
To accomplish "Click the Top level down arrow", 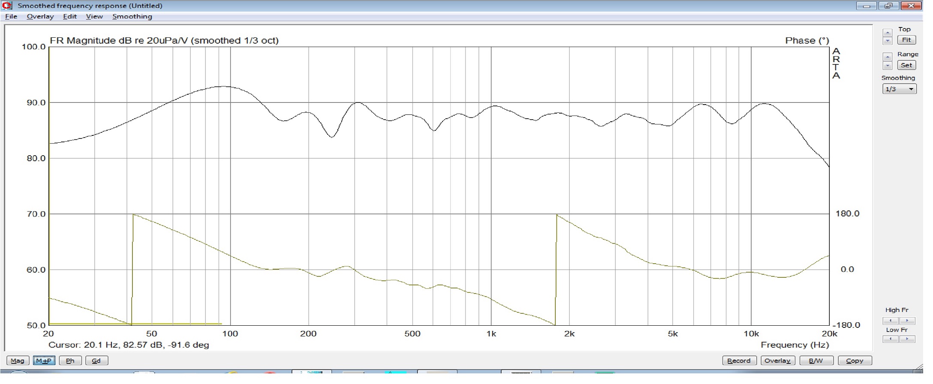I will (888, 41).
